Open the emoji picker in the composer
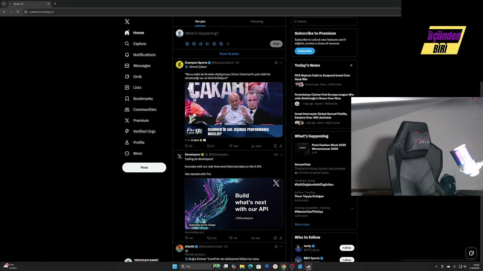 coord(214,44)
